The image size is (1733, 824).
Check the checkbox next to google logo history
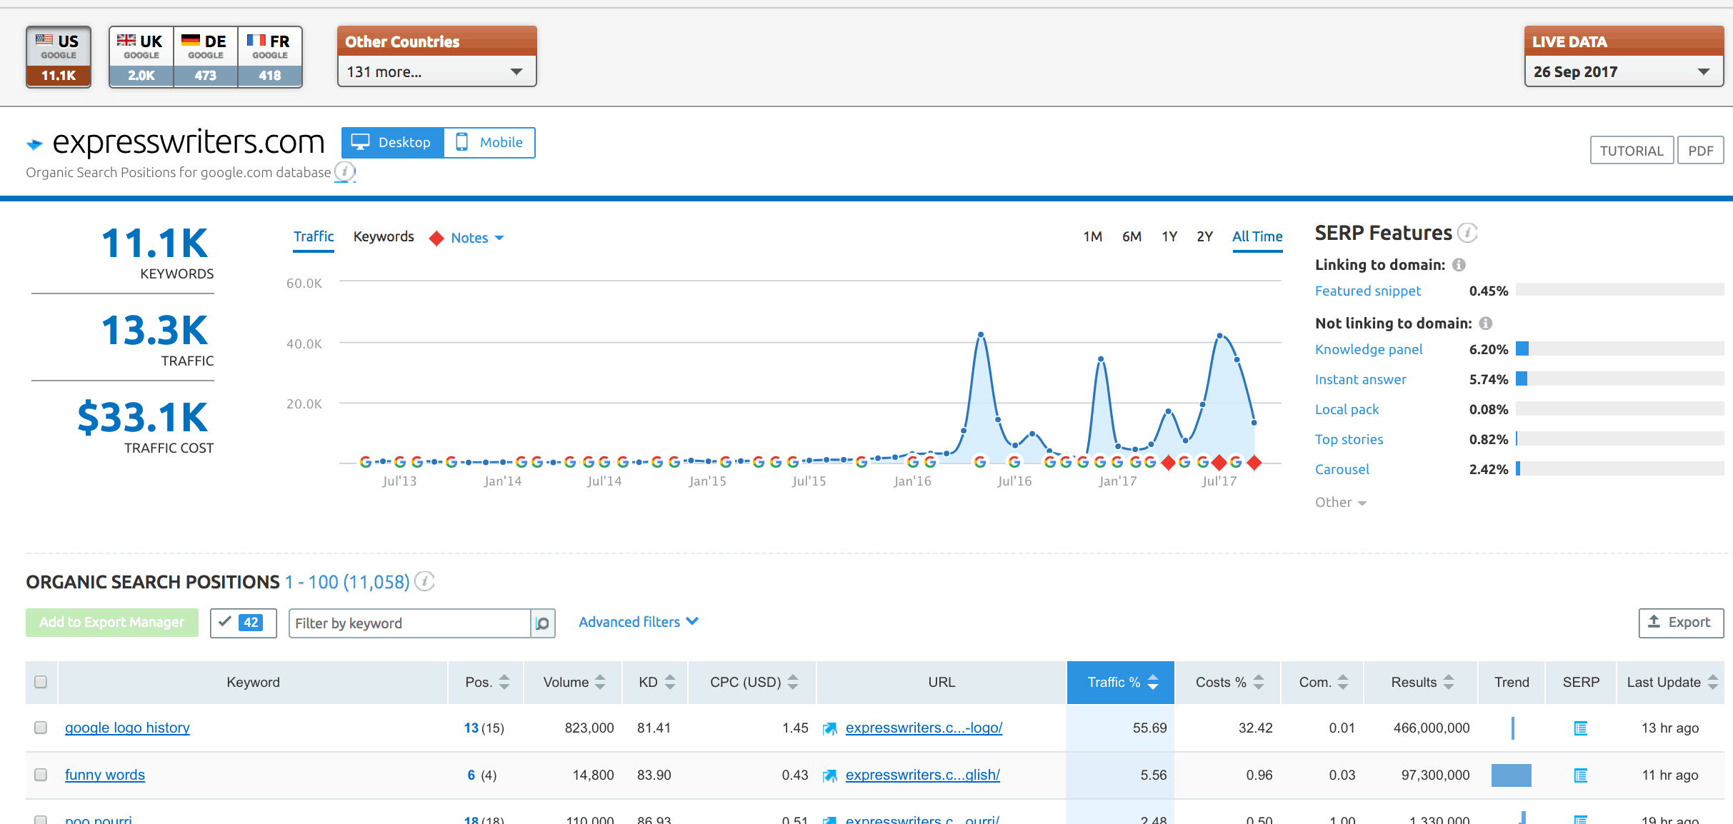[41, 728]
